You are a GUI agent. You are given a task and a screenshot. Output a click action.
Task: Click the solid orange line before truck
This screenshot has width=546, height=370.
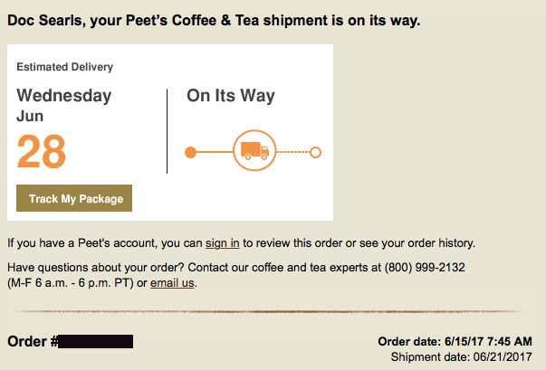[x=214, y=152]
